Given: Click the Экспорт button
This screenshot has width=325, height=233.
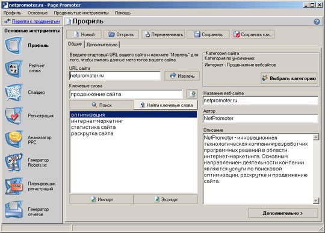Looking at the screenshot, I should [166, 199].
